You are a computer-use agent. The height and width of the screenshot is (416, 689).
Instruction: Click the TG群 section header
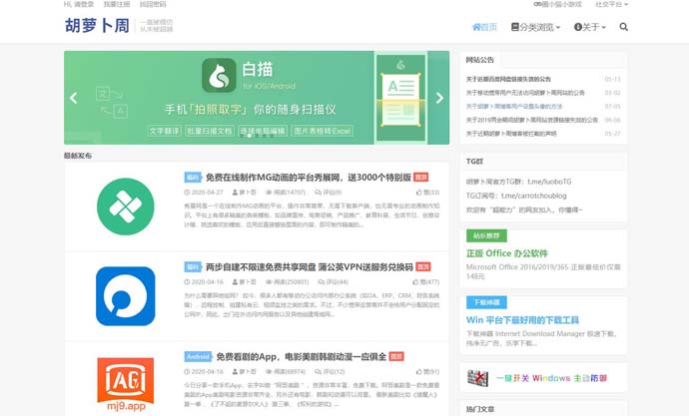[474, 162]
